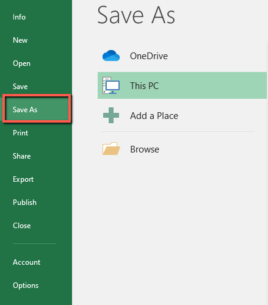Open the Account page
Screen dimensions: 268x305
pyautogui.click(x=26, y=262)
